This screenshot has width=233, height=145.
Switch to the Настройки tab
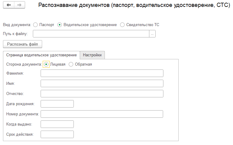click(x=92, y=55)
